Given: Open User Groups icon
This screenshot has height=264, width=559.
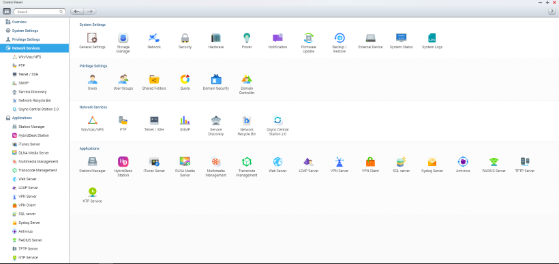Looking at the screenshot, I should [x=123, y=79].
